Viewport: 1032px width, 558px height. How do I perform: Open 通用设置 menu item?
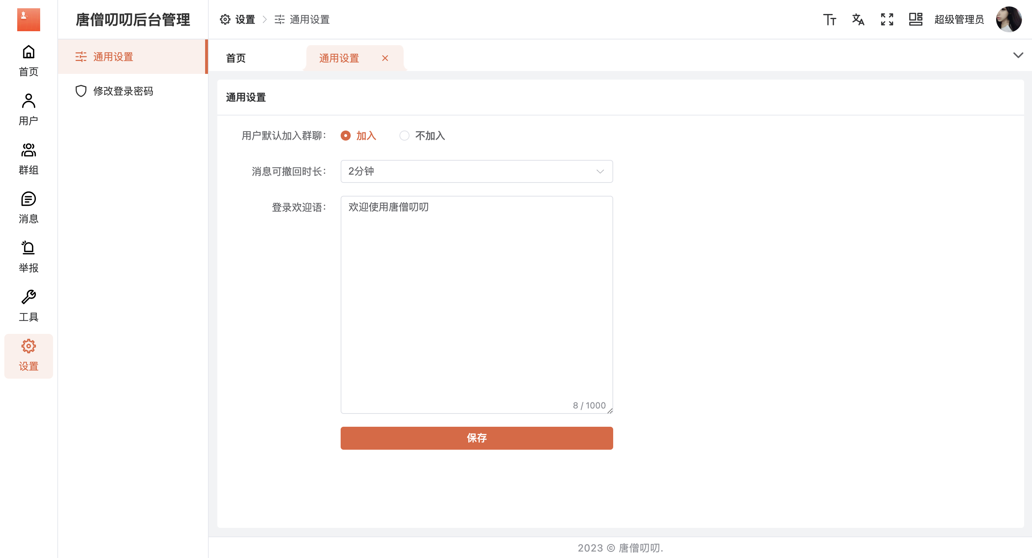(132, 56)
